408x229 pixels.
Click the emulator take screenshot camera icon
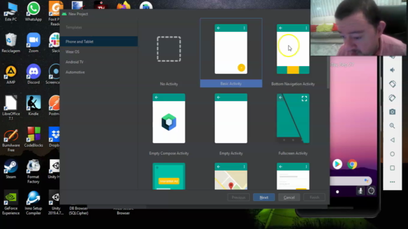click(393, 112)
